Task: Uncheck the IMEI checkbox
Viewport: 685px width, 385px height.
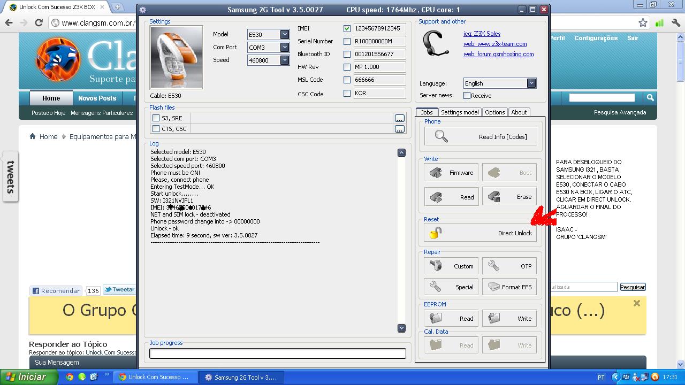Action: [x=347, y=28]
